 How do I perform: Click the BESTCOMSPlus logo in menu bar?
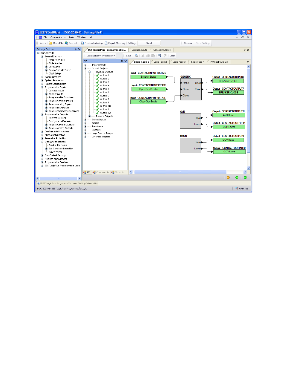40,37
